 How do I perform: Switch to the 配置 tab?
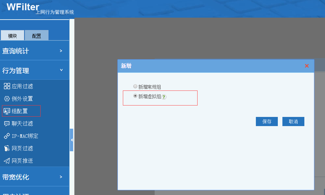[x=37, y=36]
